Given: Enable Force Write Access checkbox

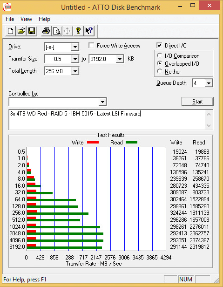Looking at the screenshot, I should coord(91,45).
